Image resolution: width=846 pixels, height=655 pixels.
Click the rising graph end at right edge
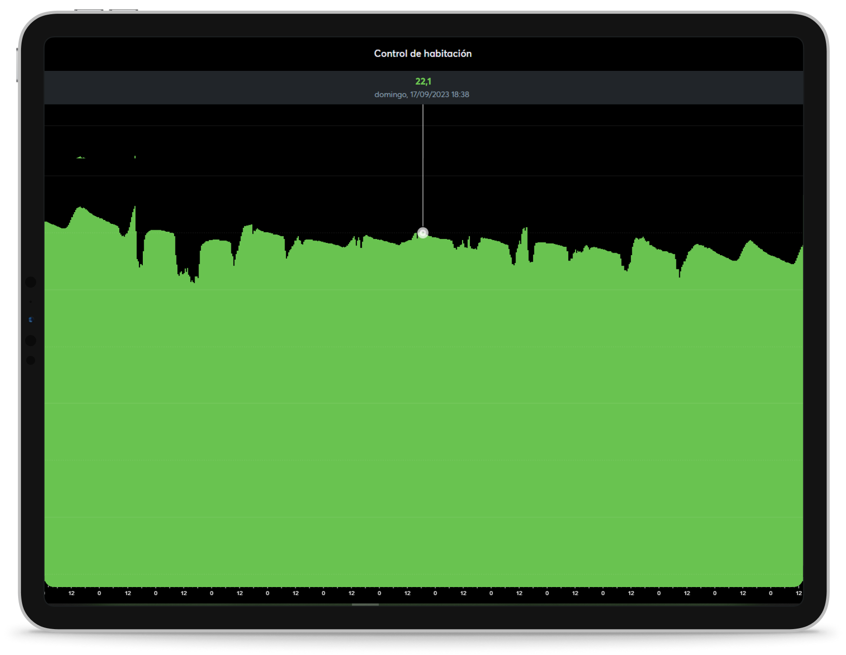(x=800, y=249)
